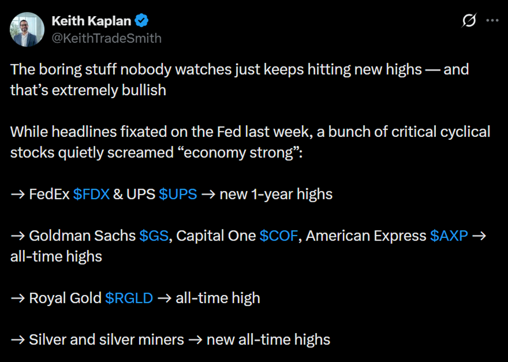Open the $RGLD cashtag
This screenshot has width=508, height=362.
coord(129,298)
